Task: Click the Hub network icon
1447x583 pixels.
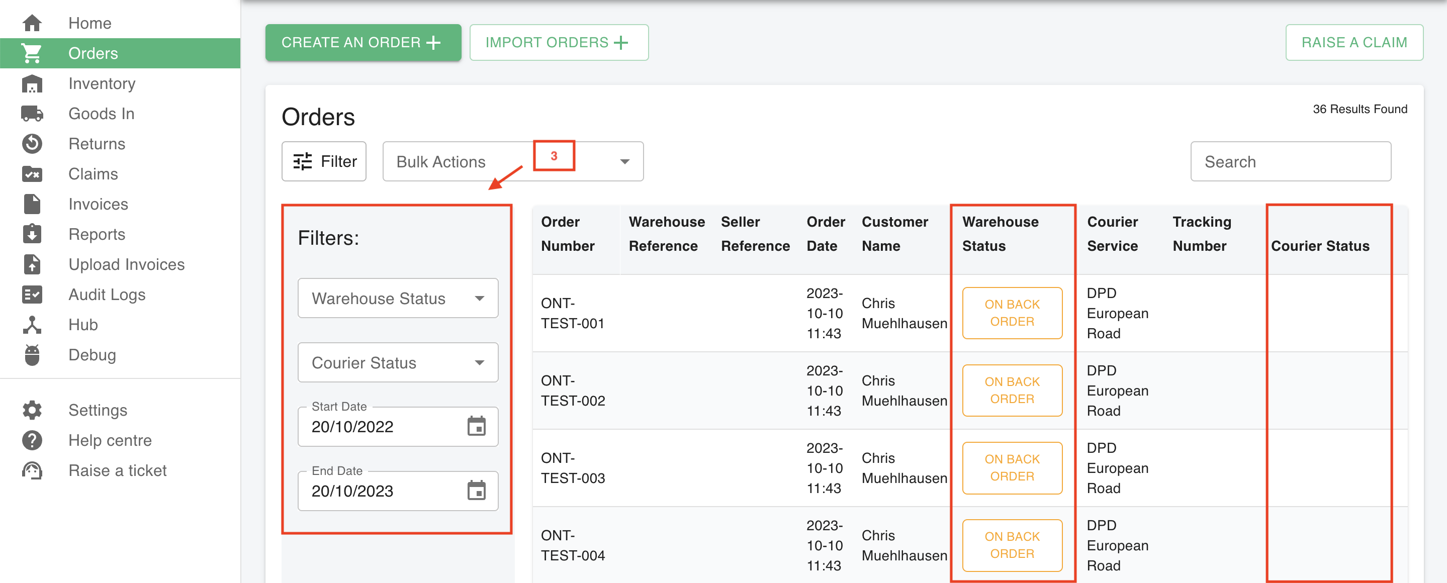Action: tap(32, 325)
